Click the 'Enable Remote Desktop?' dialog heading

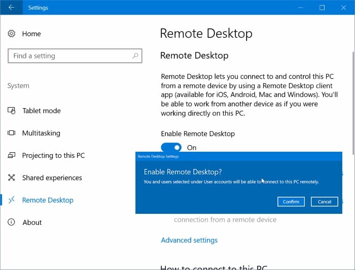point(183,172)
